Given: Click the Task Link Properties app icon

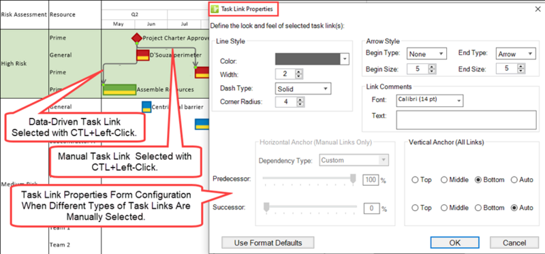Looking at the screenshot, I should 215,9.
